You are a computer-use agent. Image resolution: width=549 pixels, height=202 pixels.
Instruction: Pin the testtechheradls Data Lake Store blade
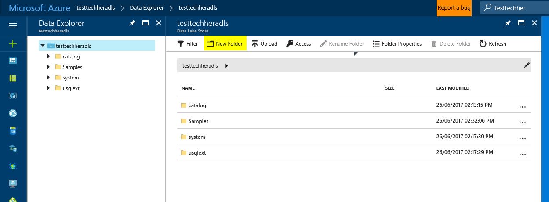click(508, 23)
